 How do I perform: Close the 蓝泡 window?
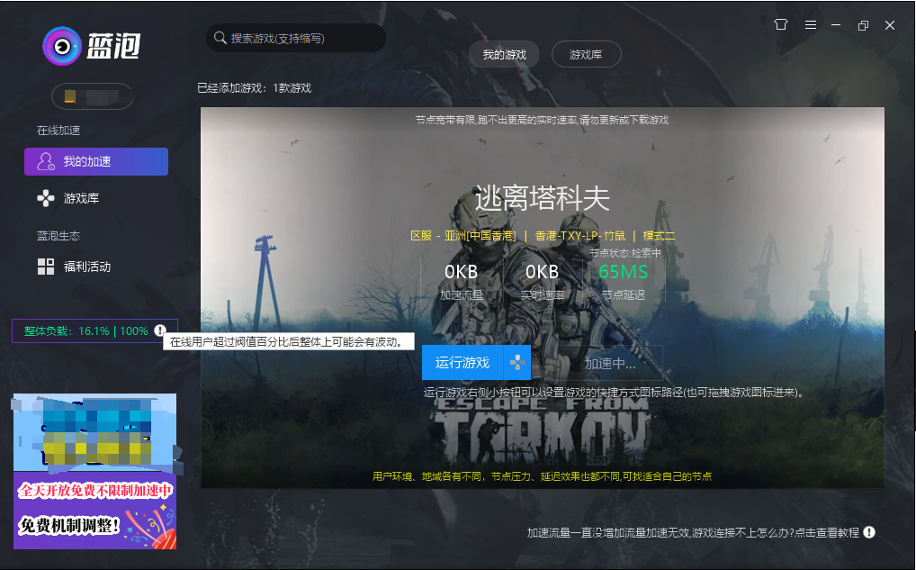coord(890,25)
